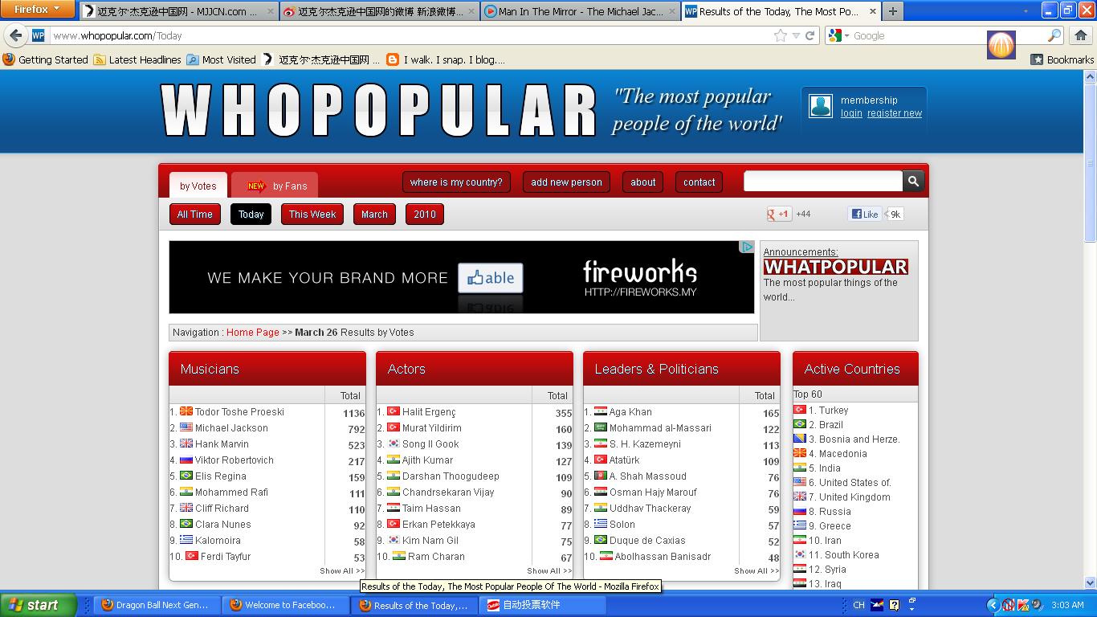The height and width of the screenshot is (617, 1097).
Task: Click the browser back arrow button
Action: point(16,36)
